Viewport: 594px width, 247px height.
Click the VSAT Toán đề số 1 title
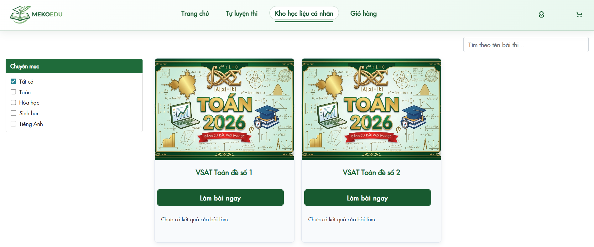point(224,172)
